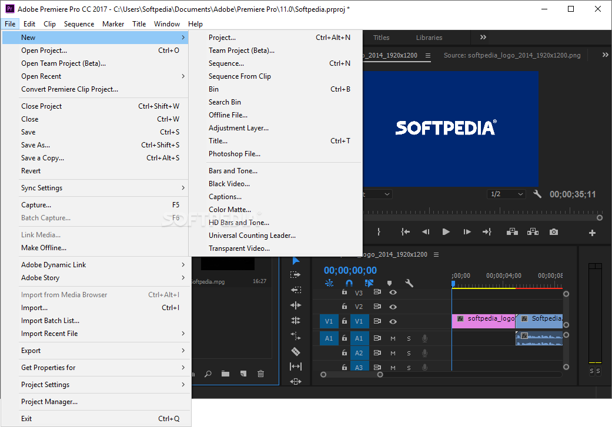Select the Slip tool

296,367
